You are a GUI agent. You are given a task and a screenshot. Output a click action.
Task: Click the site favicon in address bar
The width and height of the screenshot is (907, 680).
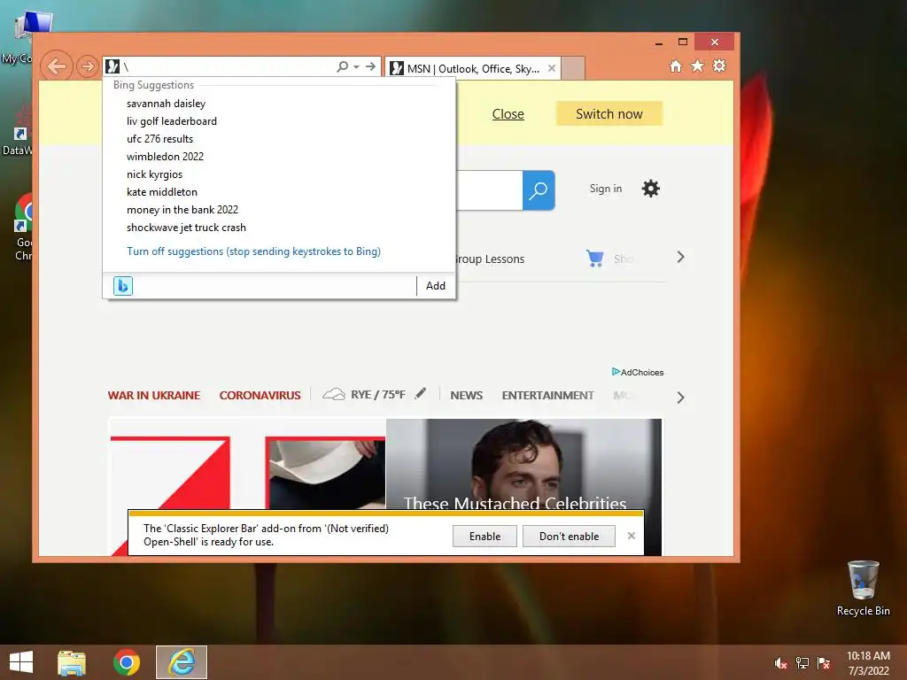[112, 66]
